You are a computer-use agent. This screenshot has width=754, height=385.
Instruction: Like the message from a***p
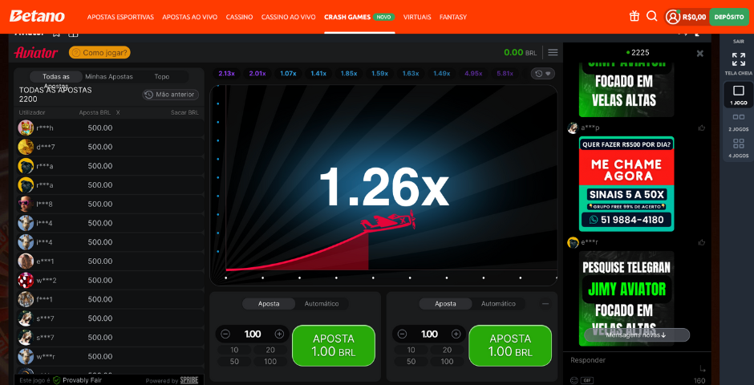(x=702, y=128)
